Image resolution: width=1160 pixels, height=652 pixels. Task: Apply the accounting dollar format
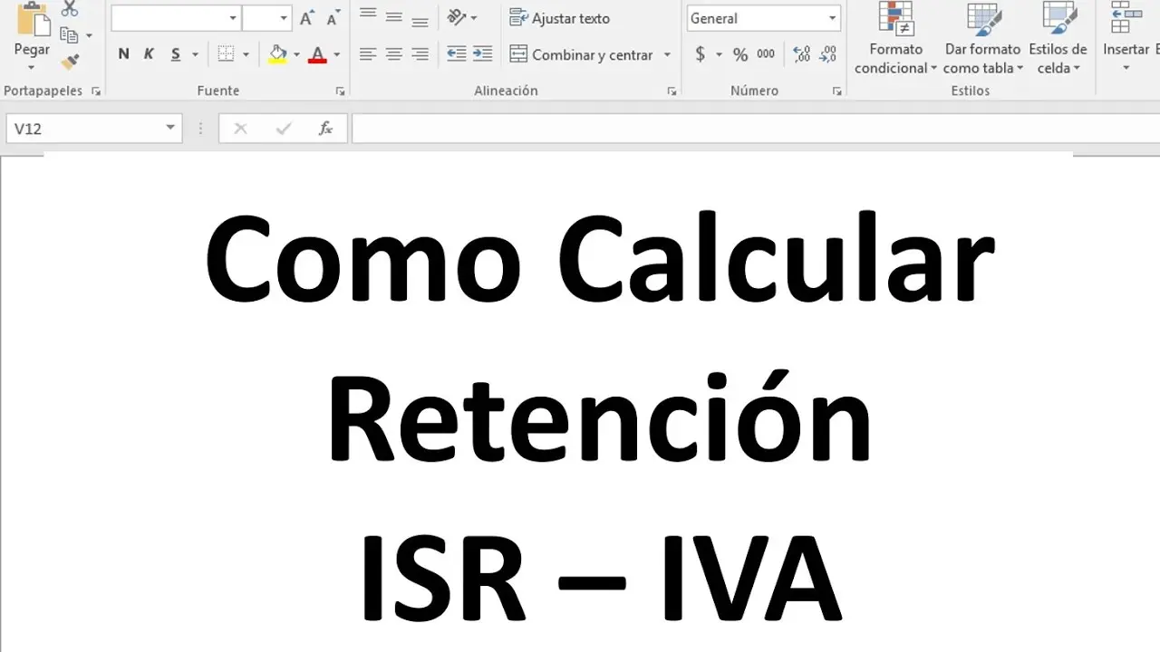click(x=701, y=54)
